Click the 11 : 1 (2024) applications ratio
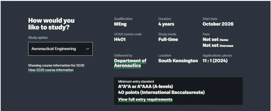 pyautogui.click(x=215, y=61)
